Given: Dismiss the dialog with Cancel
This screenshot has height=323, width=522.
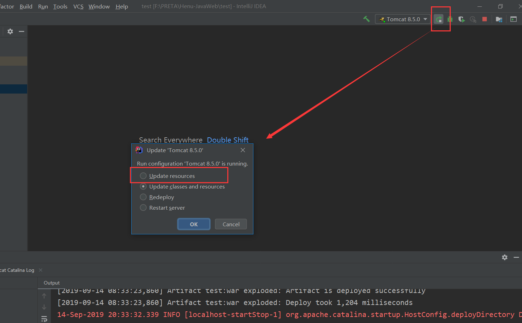Looking at the screenshot, I should tap(230, 224).
